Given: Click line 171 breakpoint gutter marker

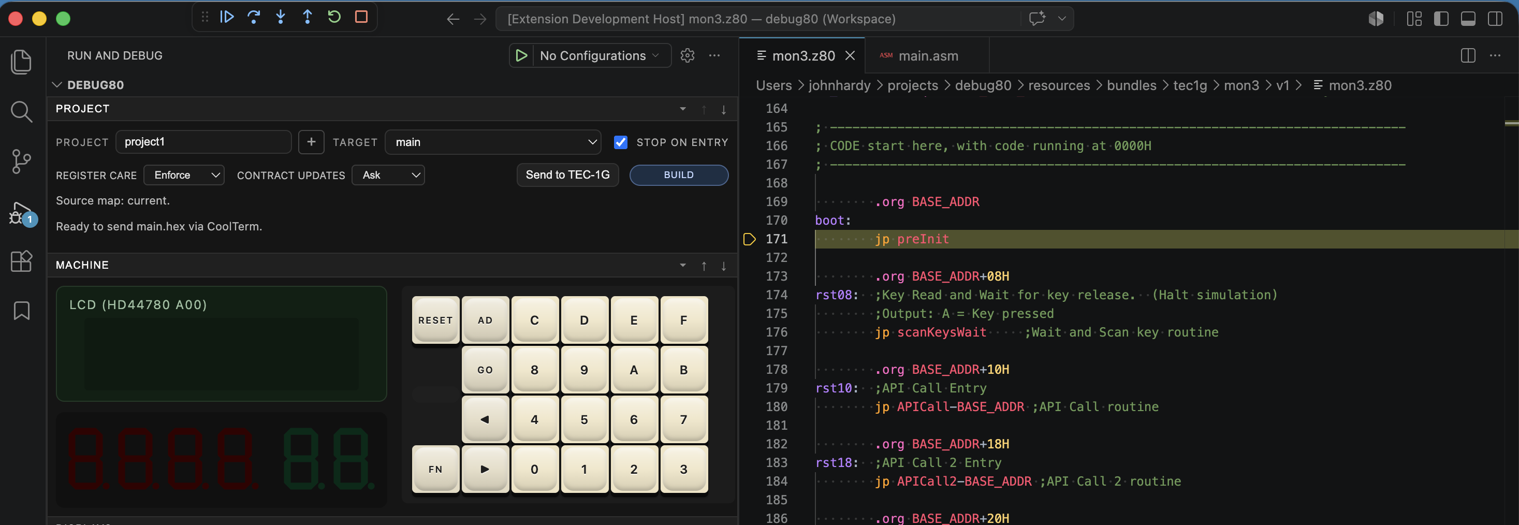Looking at the screenshot, I should click(750, 240).
